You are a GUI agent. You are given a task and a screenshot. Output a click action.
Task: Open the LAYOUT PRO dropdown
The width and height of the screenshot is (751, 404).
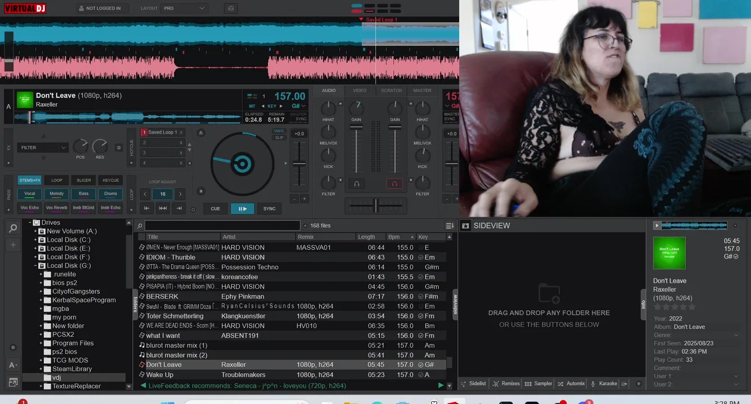coord(184,8)
